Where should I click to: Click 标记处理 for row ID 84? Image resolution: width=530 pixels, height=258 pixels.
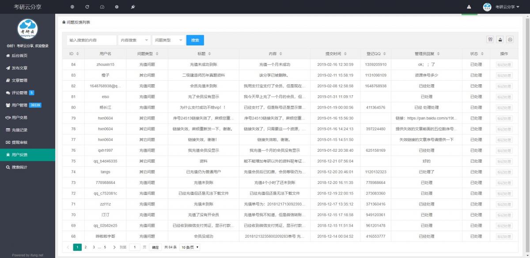(x=504, y=64)
